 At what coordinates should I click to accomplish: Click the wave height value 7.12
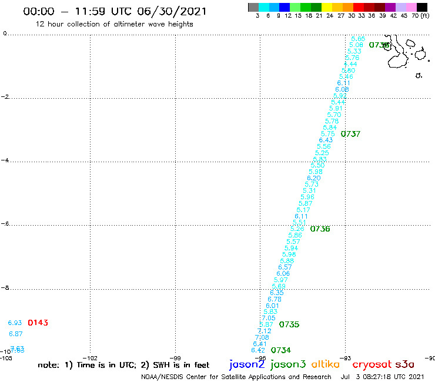pyautogui.click(x=264, y=331)
